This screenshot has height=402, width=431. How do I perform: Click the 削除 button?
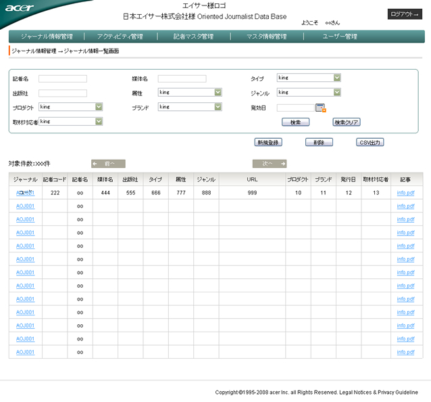(319, 142)
